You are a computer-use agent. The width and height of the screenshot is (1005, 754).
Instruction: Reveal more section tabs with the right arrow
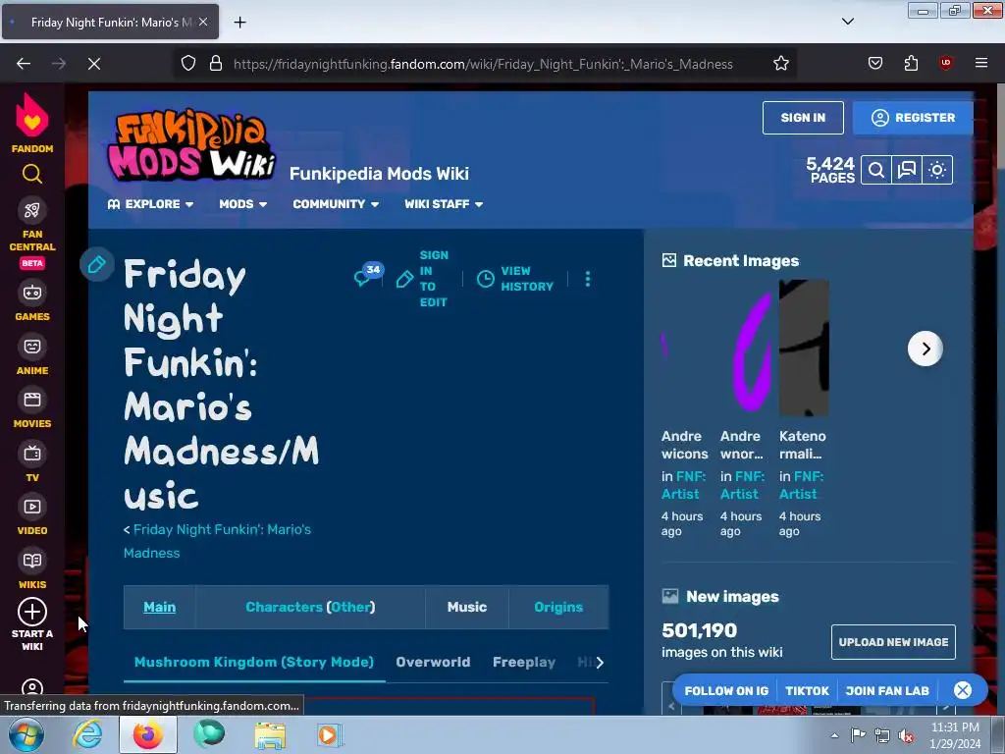tap(600, 663)
